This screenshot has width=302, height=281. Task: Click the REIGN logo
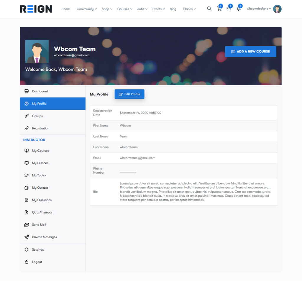(x=36, y=9)
